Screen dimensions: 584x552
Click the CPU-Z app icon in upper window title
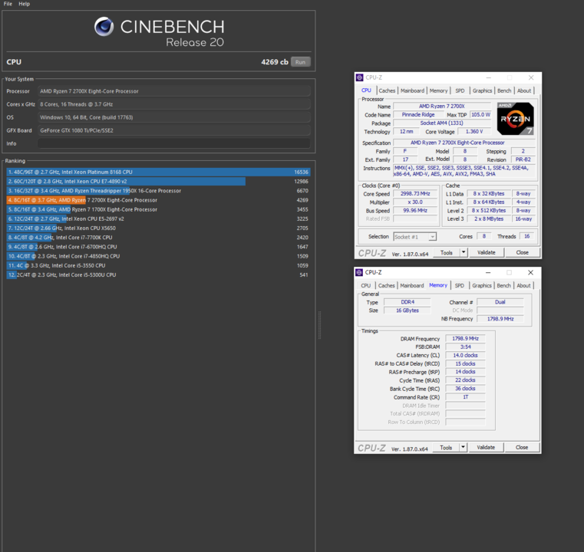359,77
